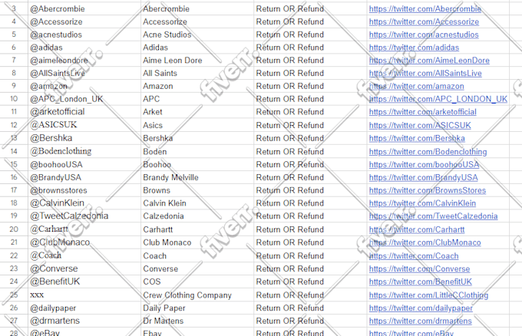Select the @ClubMonaco cell
This screenshot has height=336, width=522.
pyautogui.click(x=84, y=242)
